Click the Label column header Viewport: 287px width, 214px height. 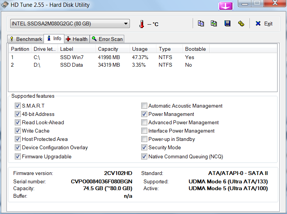(77, 49)
